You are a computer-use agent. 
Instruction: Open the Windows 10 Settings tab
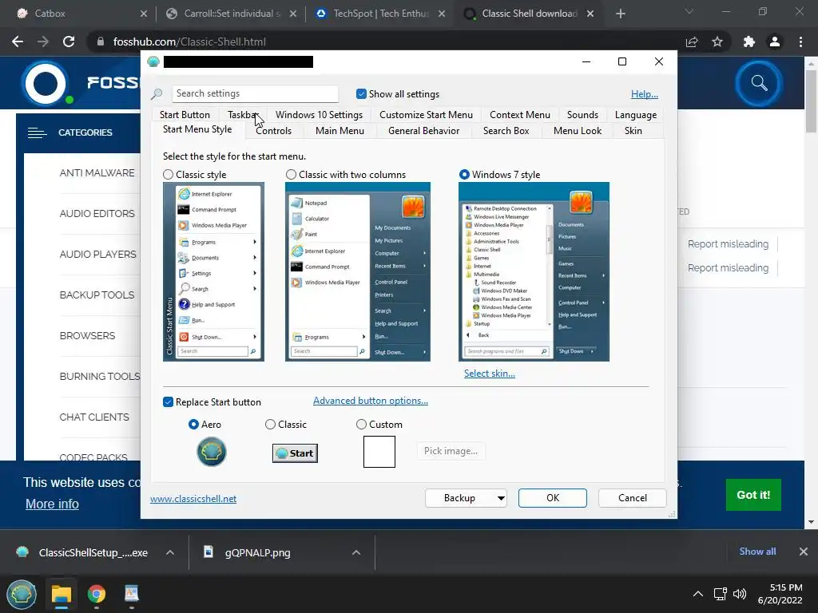(x=319, y=115)
